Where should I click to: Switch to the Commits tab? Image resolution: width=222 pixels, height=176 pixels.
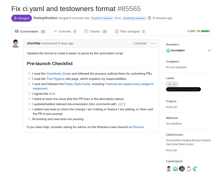(65, 32)
